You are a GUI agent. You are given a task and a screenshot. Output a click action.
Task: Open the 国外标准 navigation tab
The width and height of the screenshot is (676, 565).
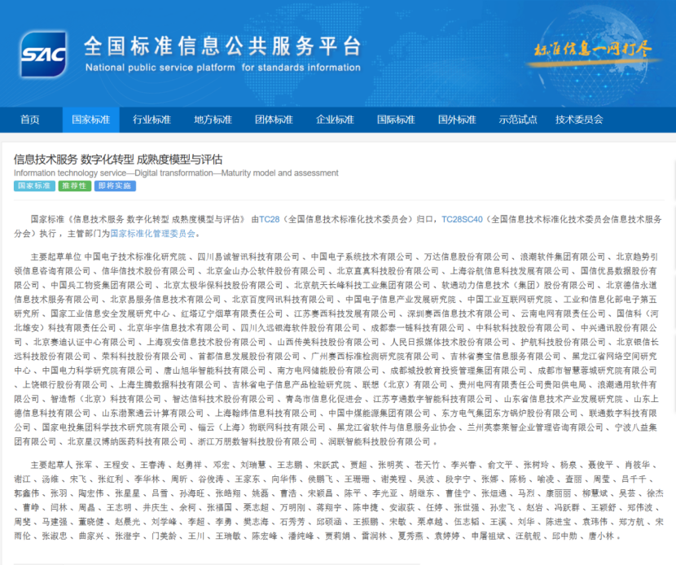pyautogui.click(x=457, y=120)
